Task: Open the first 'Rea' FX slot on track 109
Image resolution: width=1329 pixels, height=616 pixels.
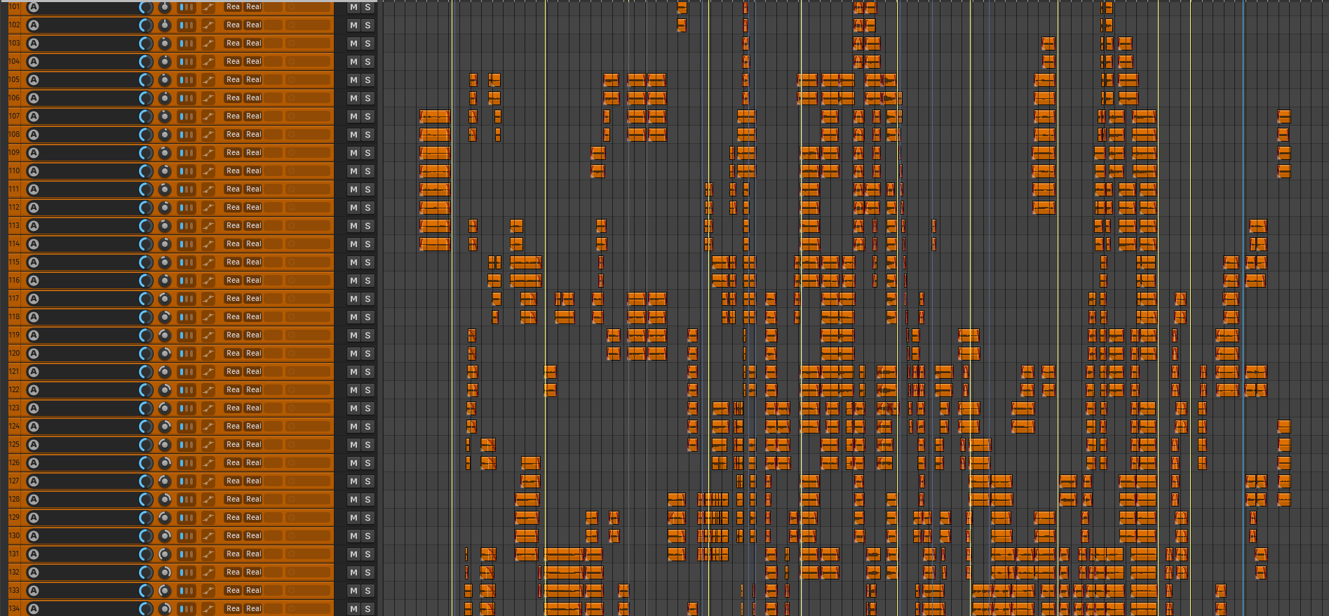Action: point(233,153)
